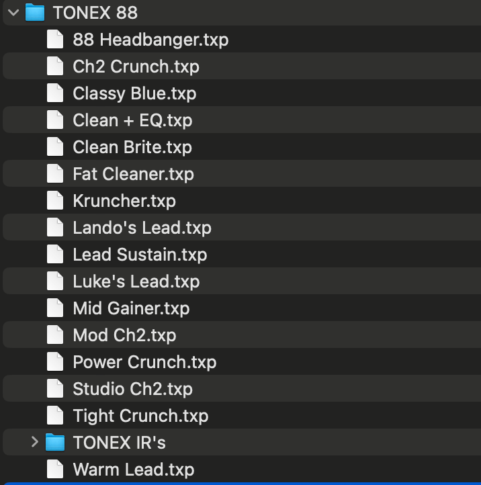Expand the TONEX IR's folder

[x=35, y=442]
